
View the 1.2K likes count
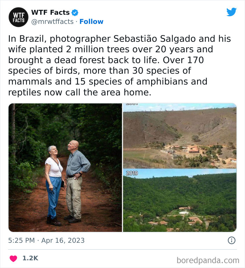[30, 258]
